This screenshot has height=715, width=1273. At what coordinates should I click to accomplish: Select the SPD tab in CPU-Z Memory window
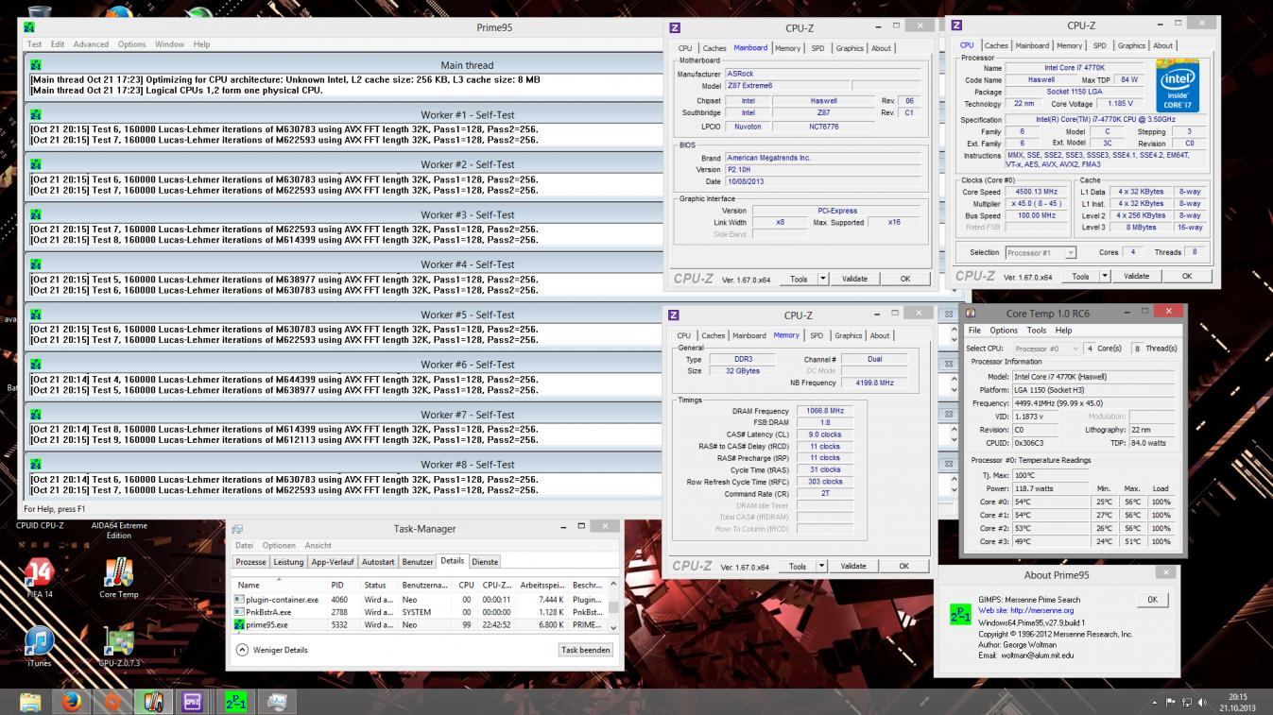click(x=816, y=335)
